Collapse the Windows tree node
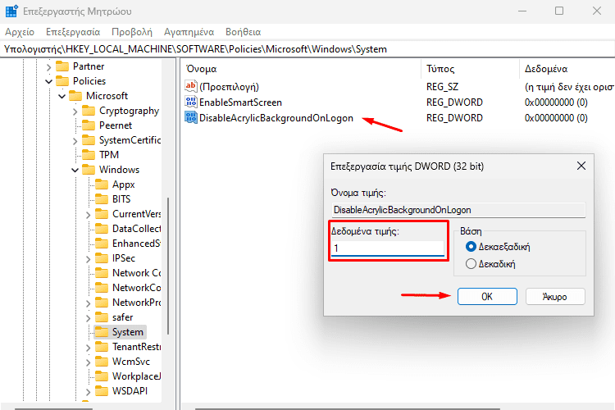The image size is (615, 410). pyautogui.click(x=75, y=171)
